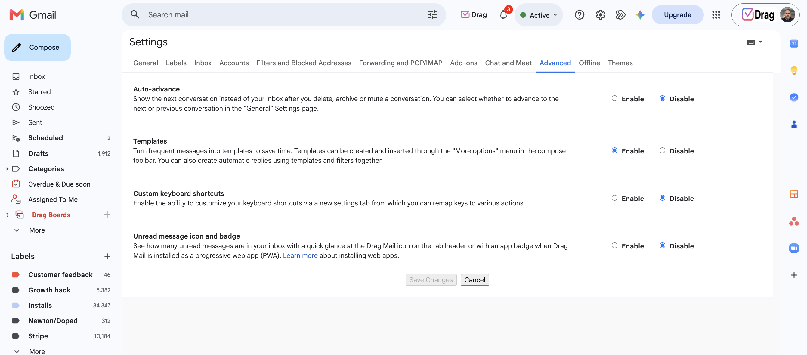Open the Snoozed folder

pyautogui.click(x=41, y=107)
